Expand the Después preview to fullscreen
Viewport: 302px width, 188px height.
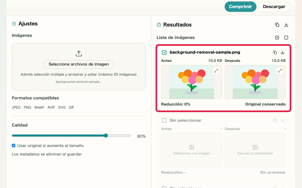pyautogui.click(x=280, y=71)
